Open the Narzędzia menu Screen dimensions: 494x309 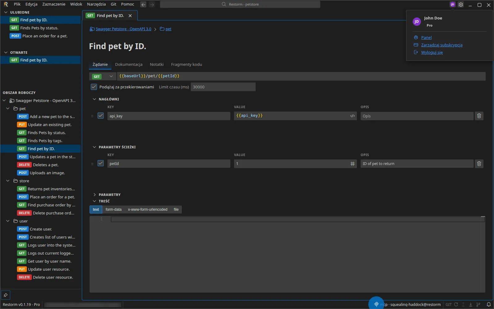coord(96,4)
